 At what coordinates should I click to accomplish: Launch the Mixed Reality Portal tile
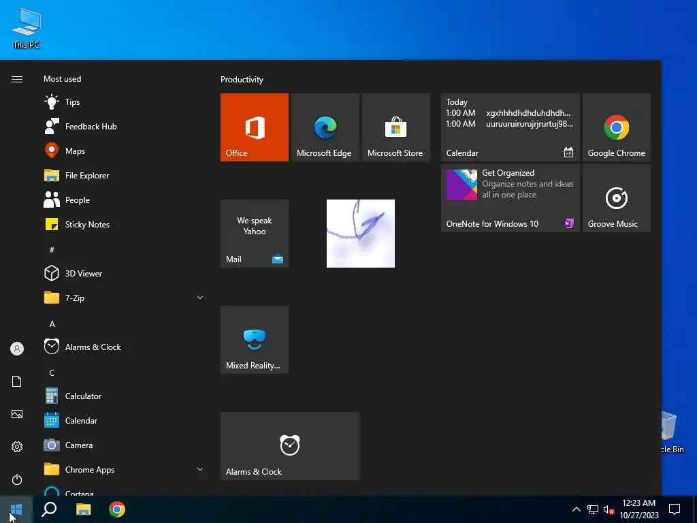point(255,340)
